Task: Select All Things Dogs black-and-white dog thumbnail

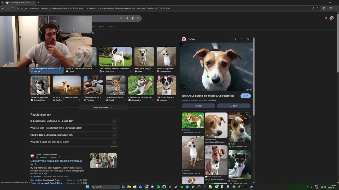Action: point(115,56)
